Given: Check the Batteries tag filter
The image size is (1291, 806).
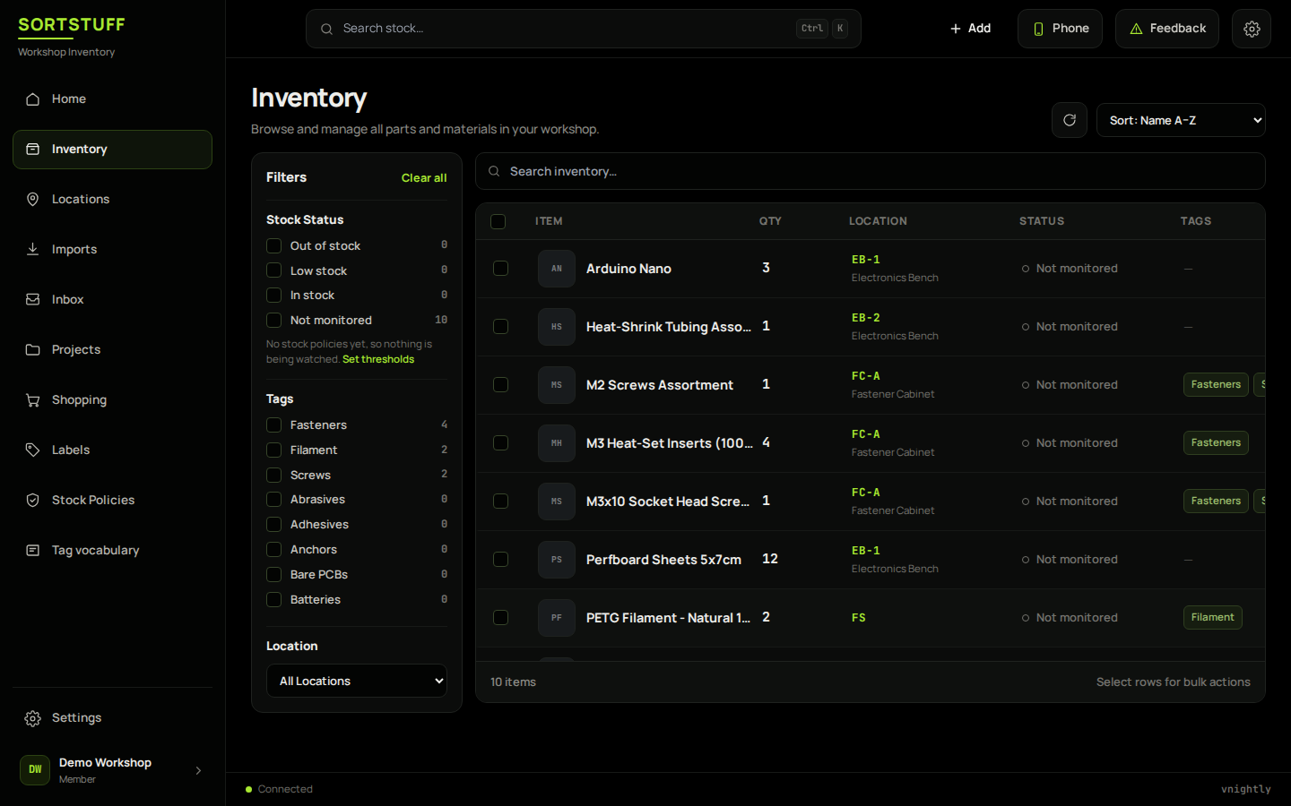Looking at the screenshot, I should (x=274, y=599).
